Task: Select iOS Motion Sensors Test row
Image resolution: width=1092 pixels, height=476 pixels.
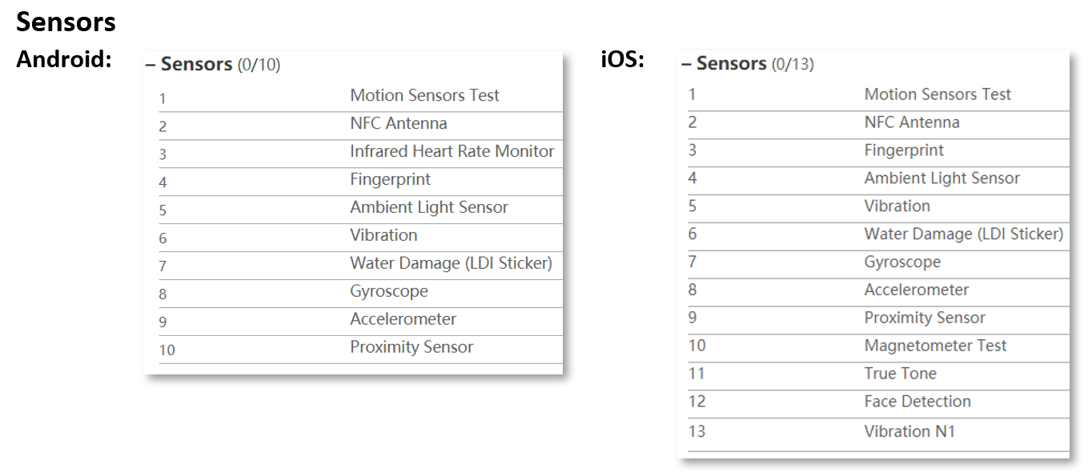Action: 878,97
